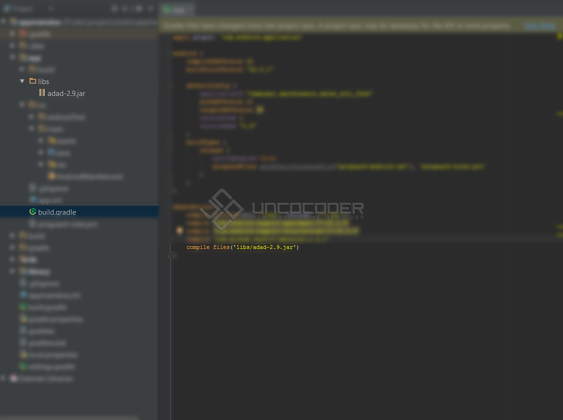Click the jar archive icon beside adad-2.9.jar

[42, 93]
